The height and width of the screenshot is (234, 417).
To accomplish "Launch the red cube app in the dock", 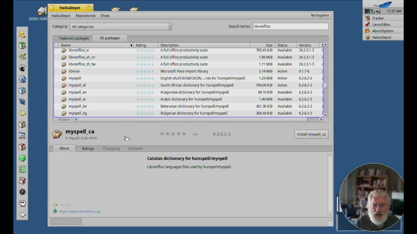I will tap(22, 147).
